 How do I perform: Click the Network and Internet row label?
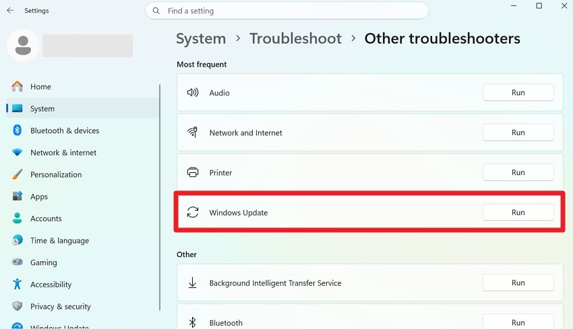(245, 133)
